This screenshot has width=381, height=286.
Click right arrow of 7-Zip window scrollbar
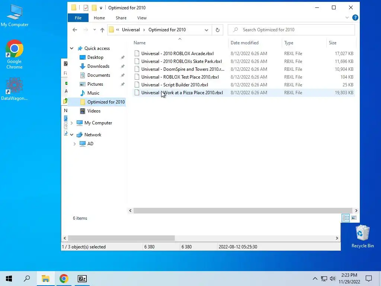tap(337, 238)
